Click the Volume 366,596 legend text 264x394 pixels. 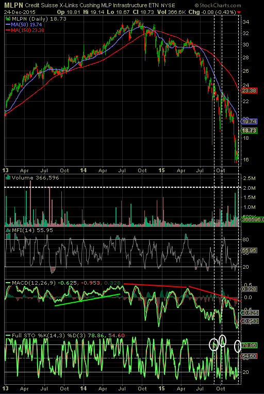tap(35, 177)
